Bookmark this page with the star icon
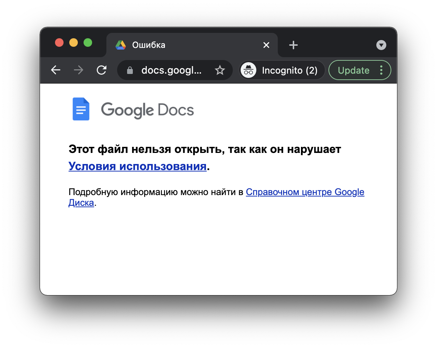Screen dimensions: 437x348 220,70
